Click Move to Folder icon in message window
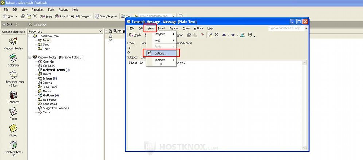The width and height of the screenshot is (363, 160). (210, 35)
